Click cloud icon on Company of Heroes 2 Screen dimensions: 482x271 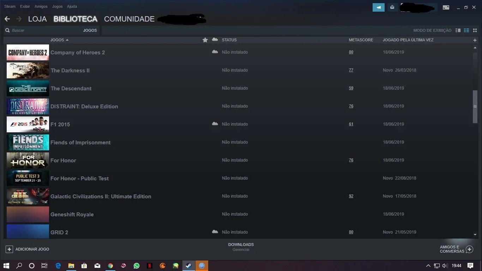pos(215,52)
